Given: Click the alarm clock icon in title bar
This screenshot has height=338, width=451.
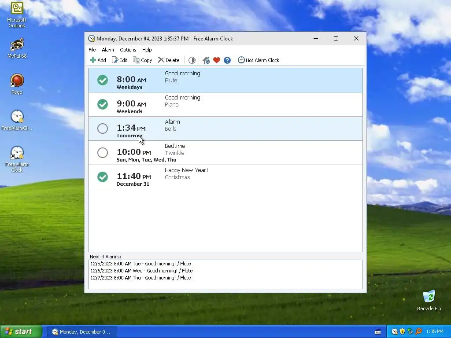Looking at the screenshot, I should tap(92, 39).
